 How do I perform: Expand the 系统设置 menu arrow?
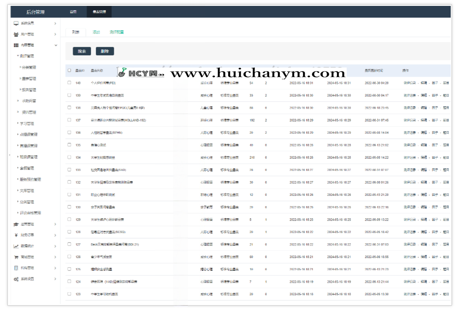55,279
